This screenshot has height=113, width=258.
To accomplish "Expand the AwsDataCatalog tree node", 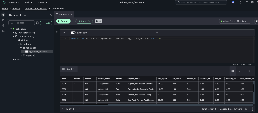I will (14, 33).
